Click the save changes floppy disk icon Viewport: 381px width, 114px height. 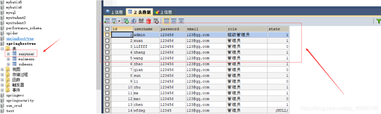141,21
